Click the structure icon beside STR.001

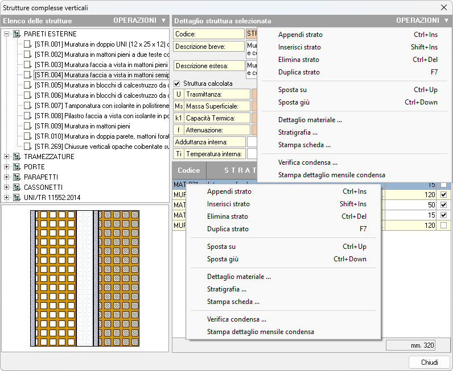pyautogui.click(x=27, y=44)
